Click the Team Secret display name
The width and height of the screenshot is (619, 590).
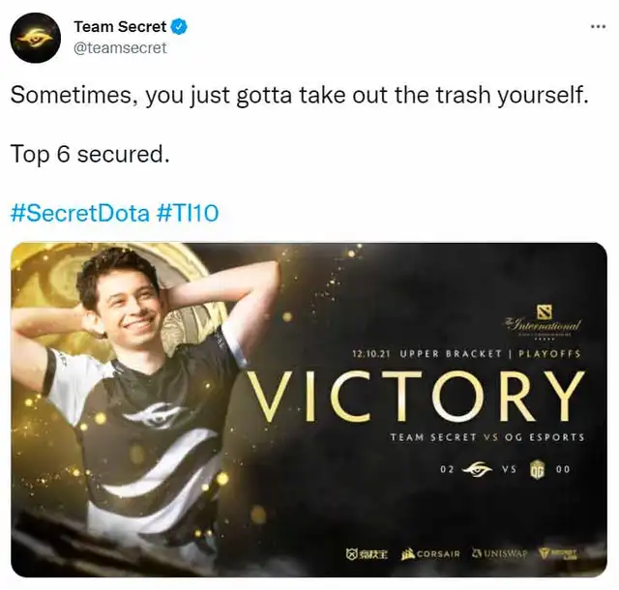[120, 27]
